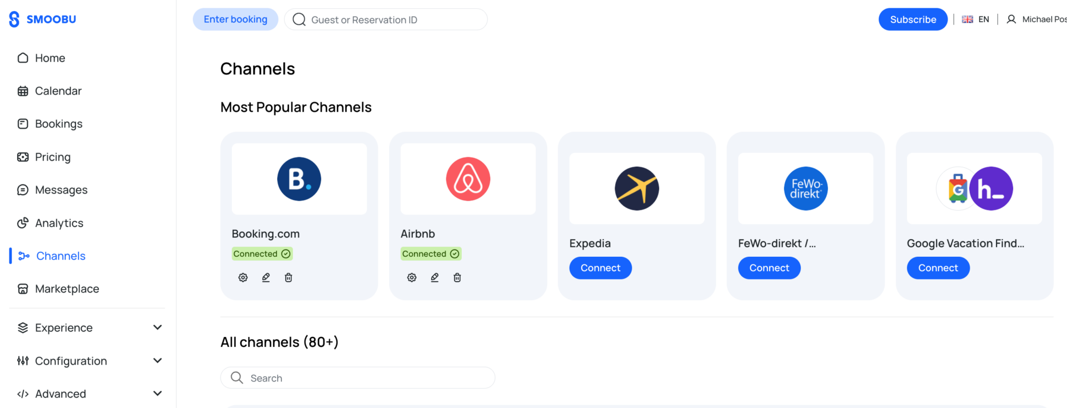Click the magnifier in reservation search
Viewport: 1067px width, 408px height.
299,19
